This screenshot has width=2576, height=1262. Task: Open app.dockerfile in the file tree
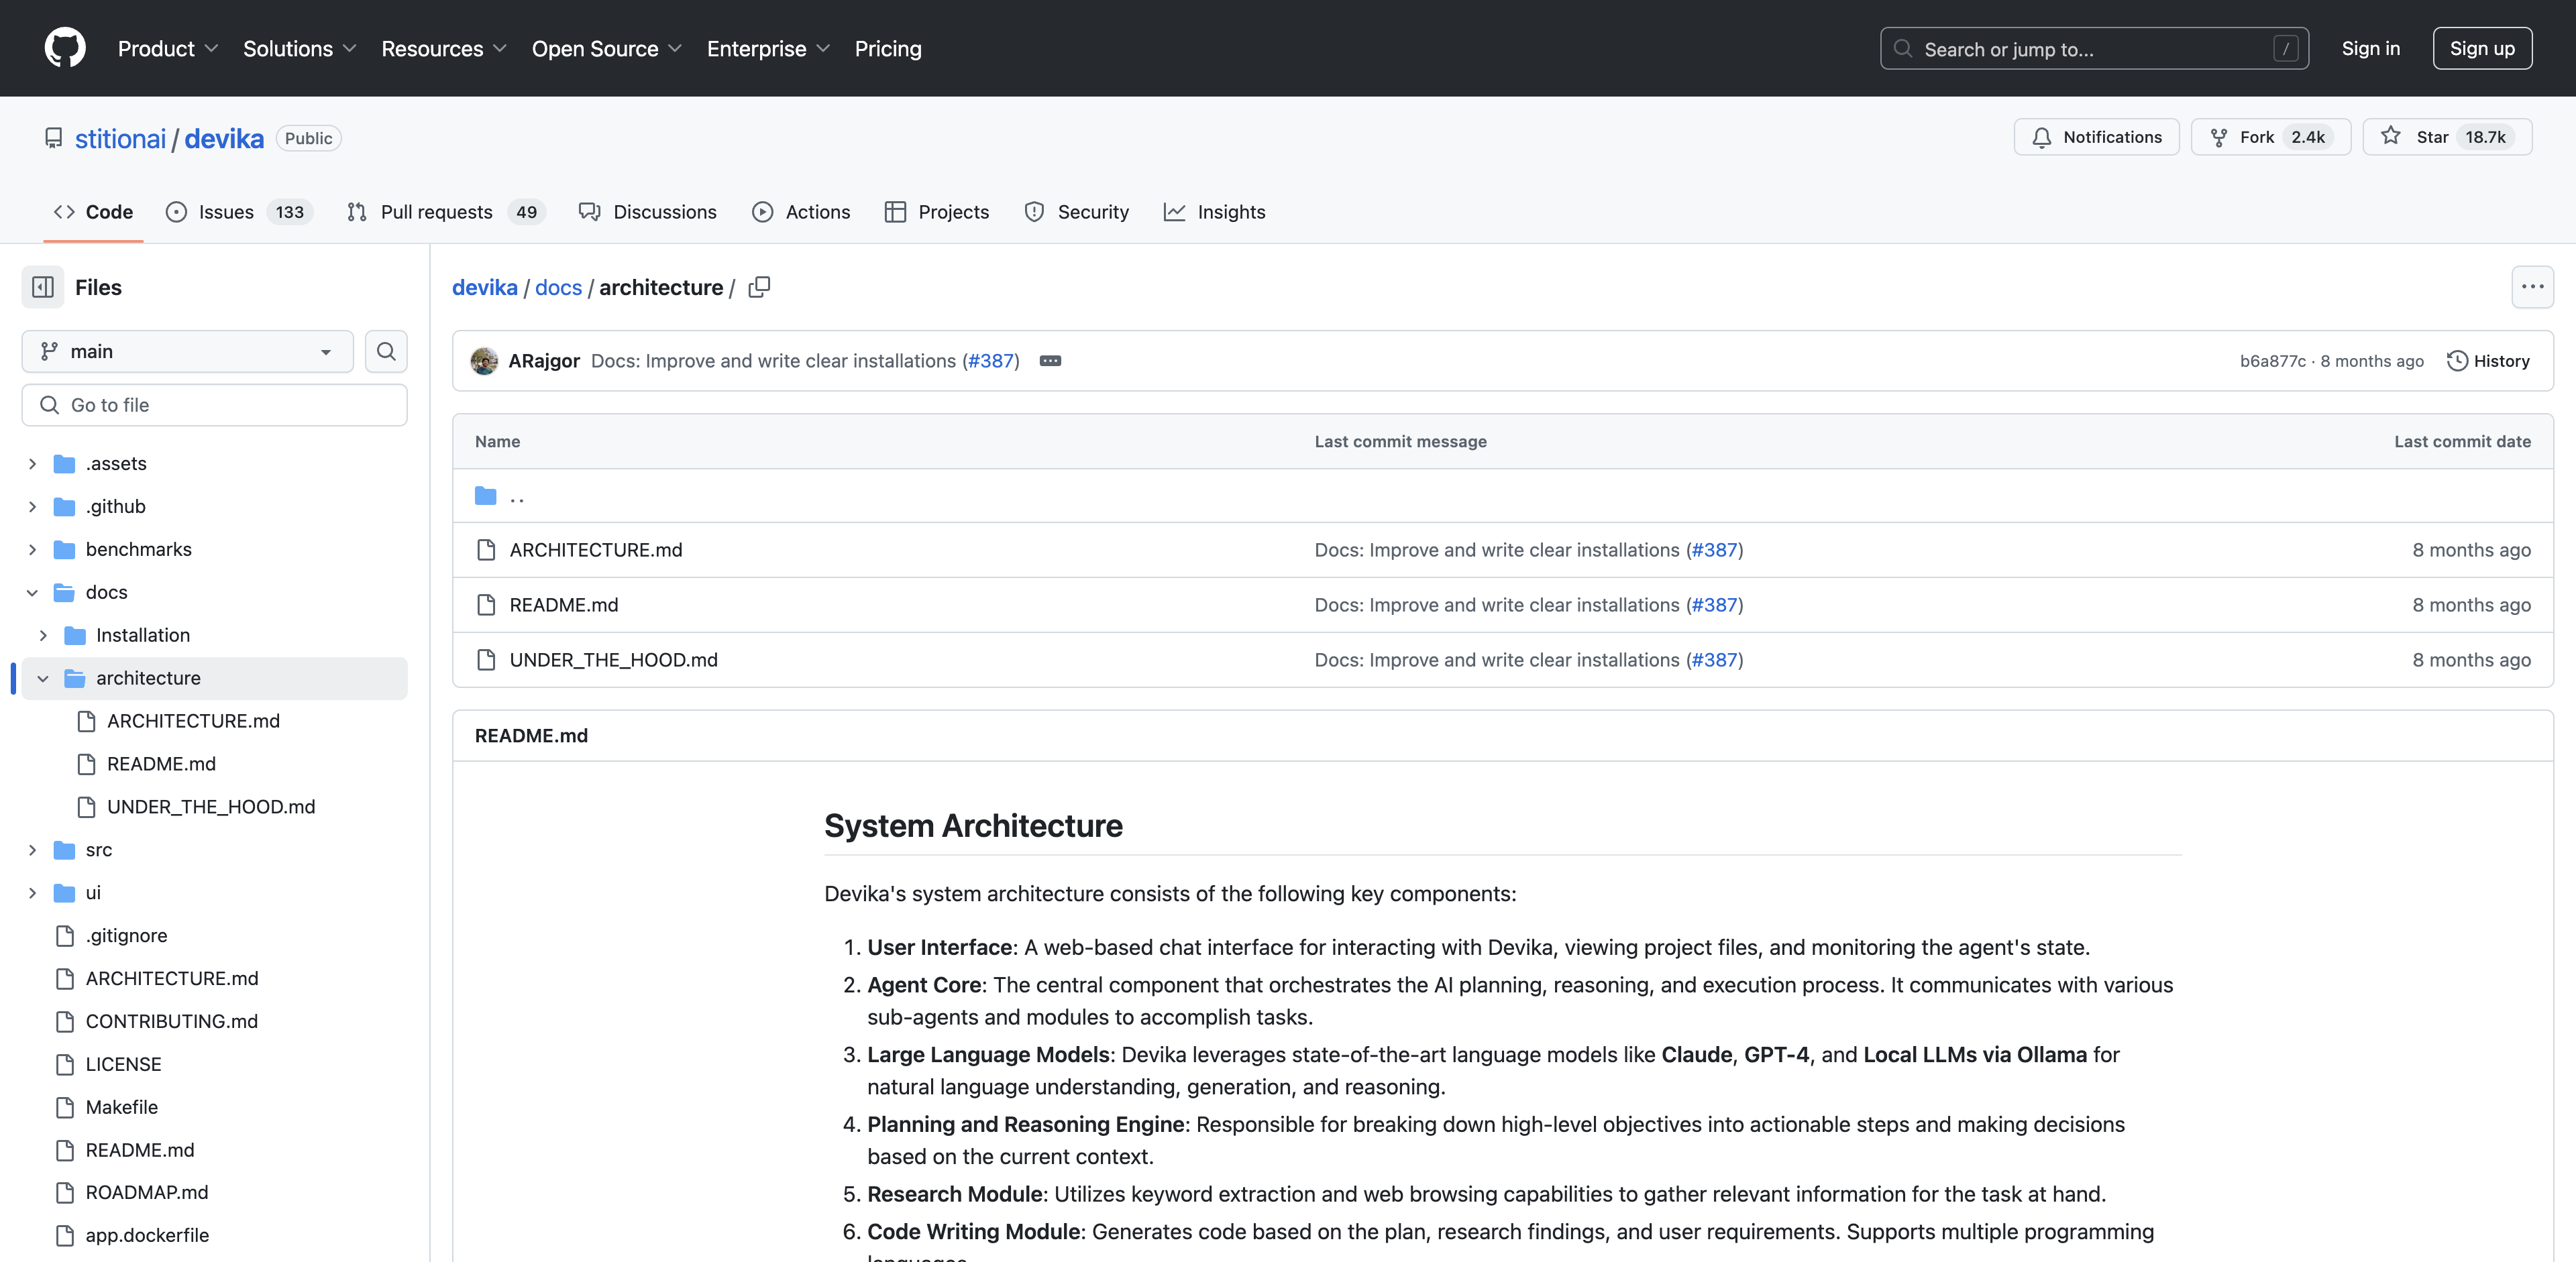tap(147, 1236)
